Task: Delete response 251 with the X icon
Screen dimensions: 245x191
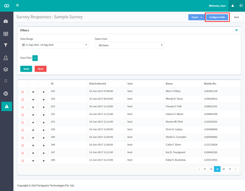Action: pyautogui.click(x=44, y=122)
